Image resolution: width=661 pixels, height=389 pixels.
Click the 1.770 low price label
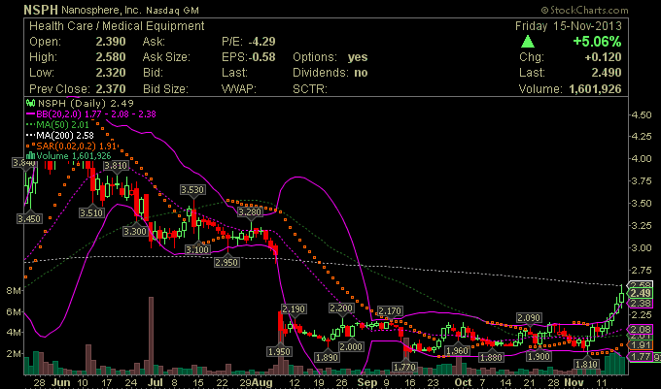tap(404, 367)
